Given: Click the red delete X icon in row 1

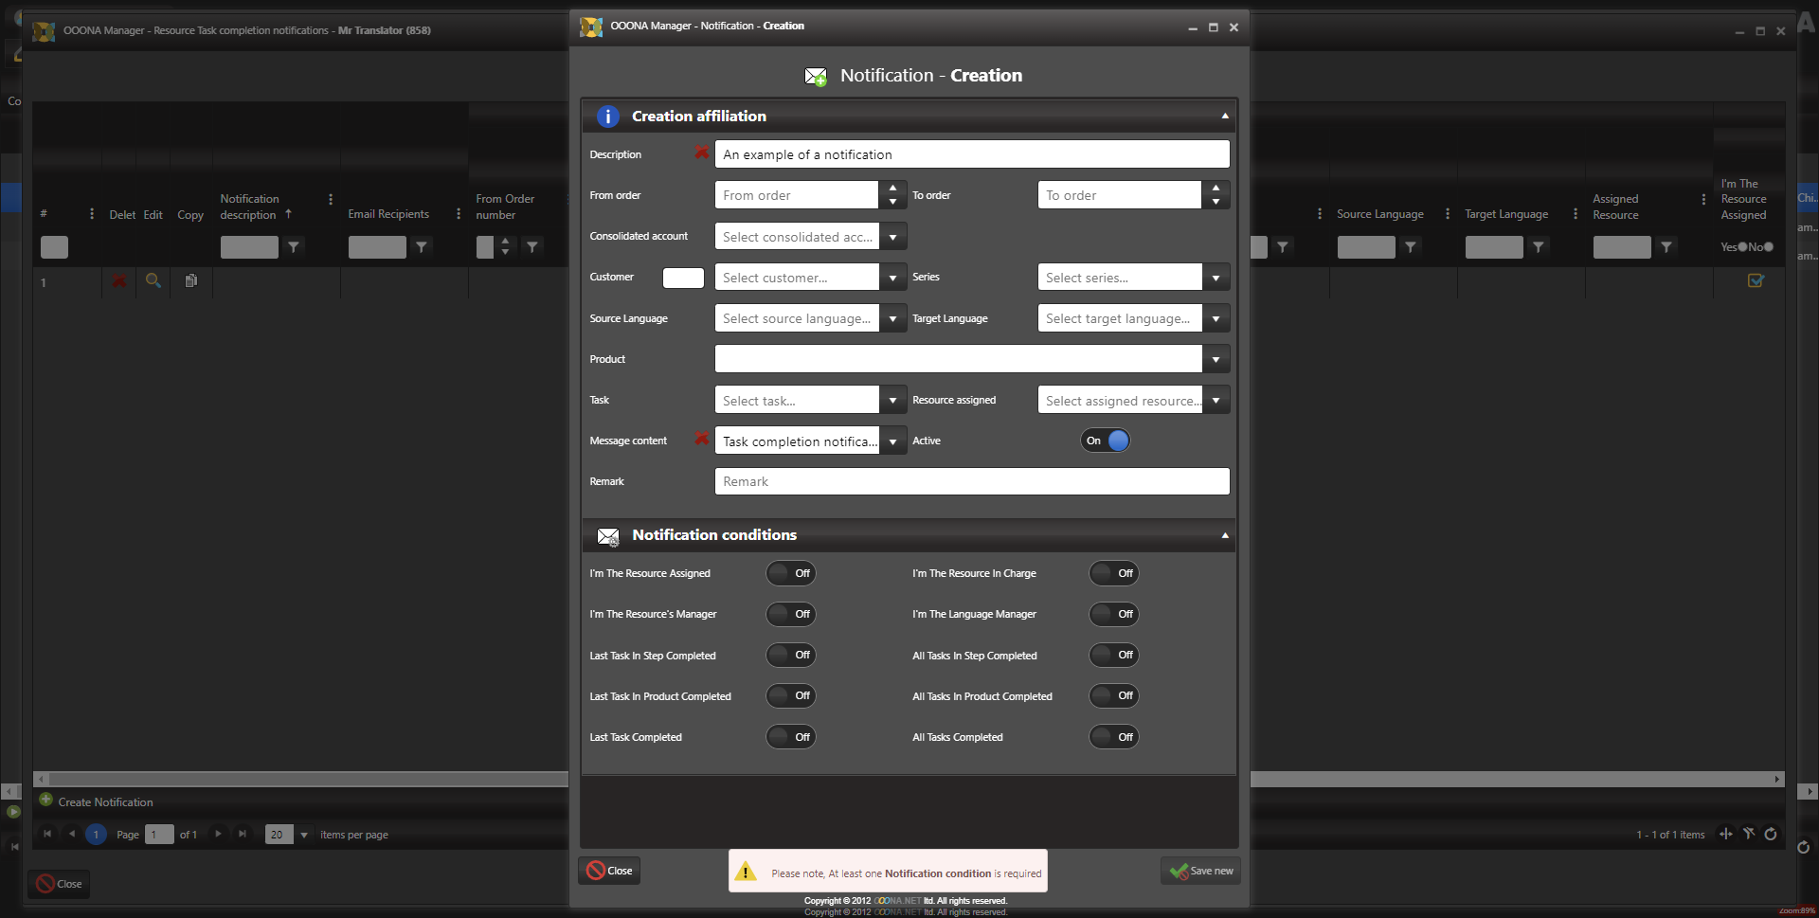Looking at the screenshot, I should click(x=119, y=281).
